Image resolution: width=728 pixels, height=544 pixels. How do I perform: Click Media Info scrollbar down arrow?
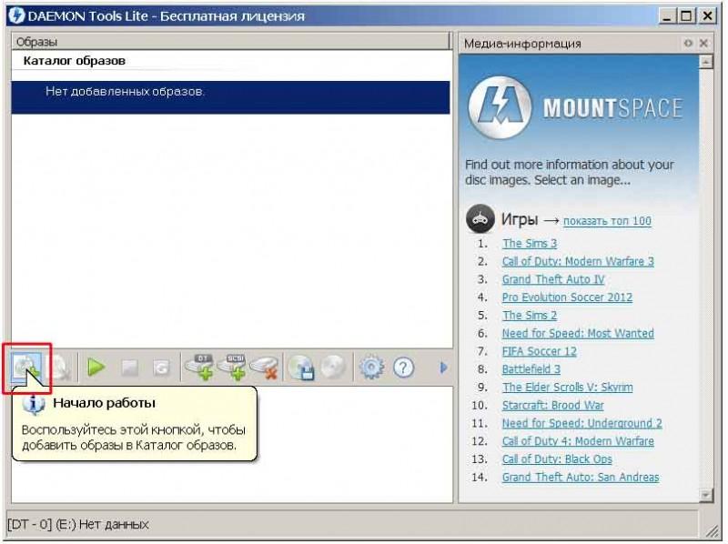[x=706, y=495]
